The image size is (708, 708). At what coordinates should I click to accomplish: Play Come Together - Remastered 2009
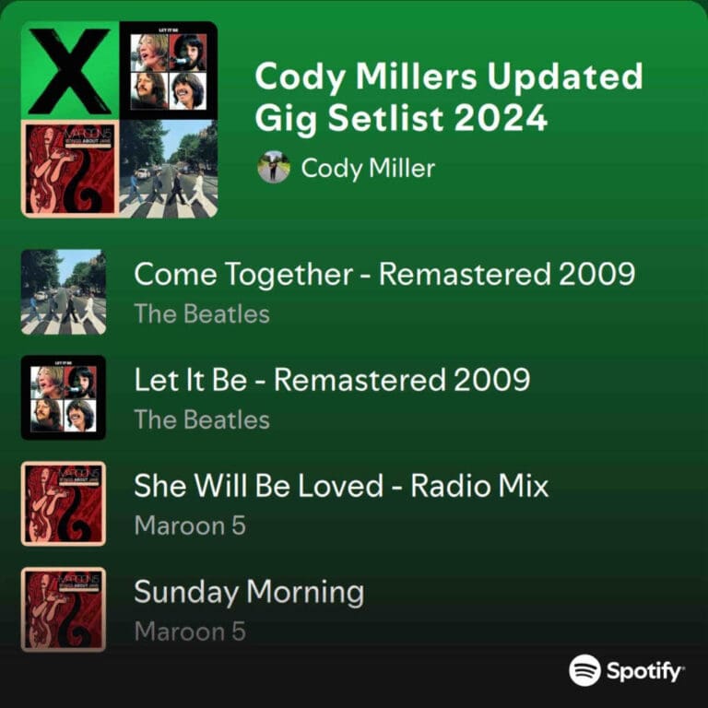tap(384, 275)
